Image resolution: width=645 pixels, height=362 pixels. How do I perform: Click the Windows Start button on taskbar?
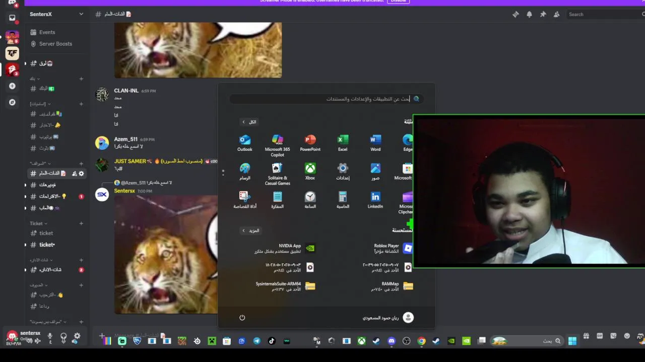point(572,341)
